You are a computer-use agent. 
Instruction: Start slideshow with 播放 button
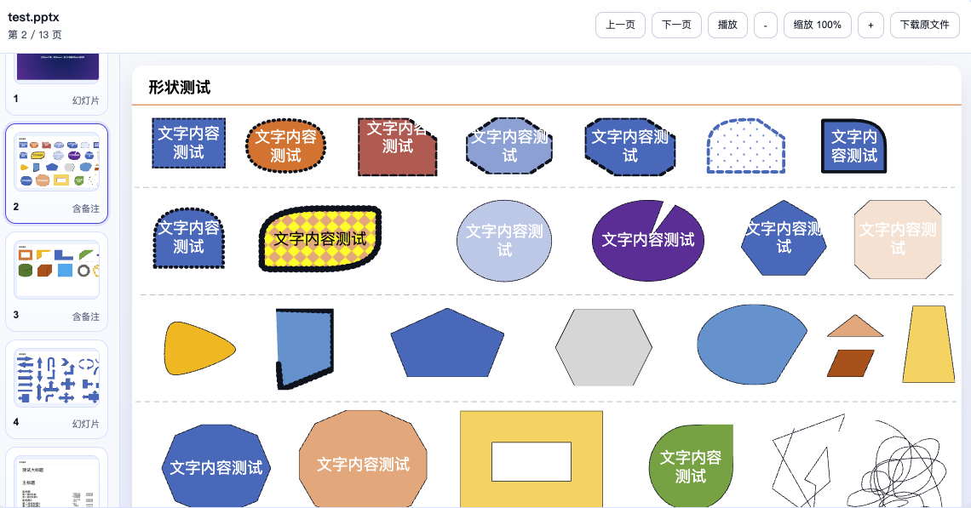coord(727,25)
